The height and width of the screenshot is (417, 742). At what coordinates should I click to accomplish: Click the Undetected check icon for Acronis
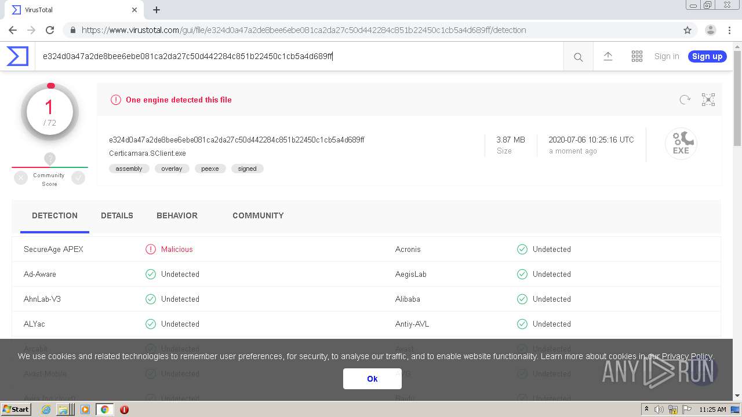pos(522,249)
